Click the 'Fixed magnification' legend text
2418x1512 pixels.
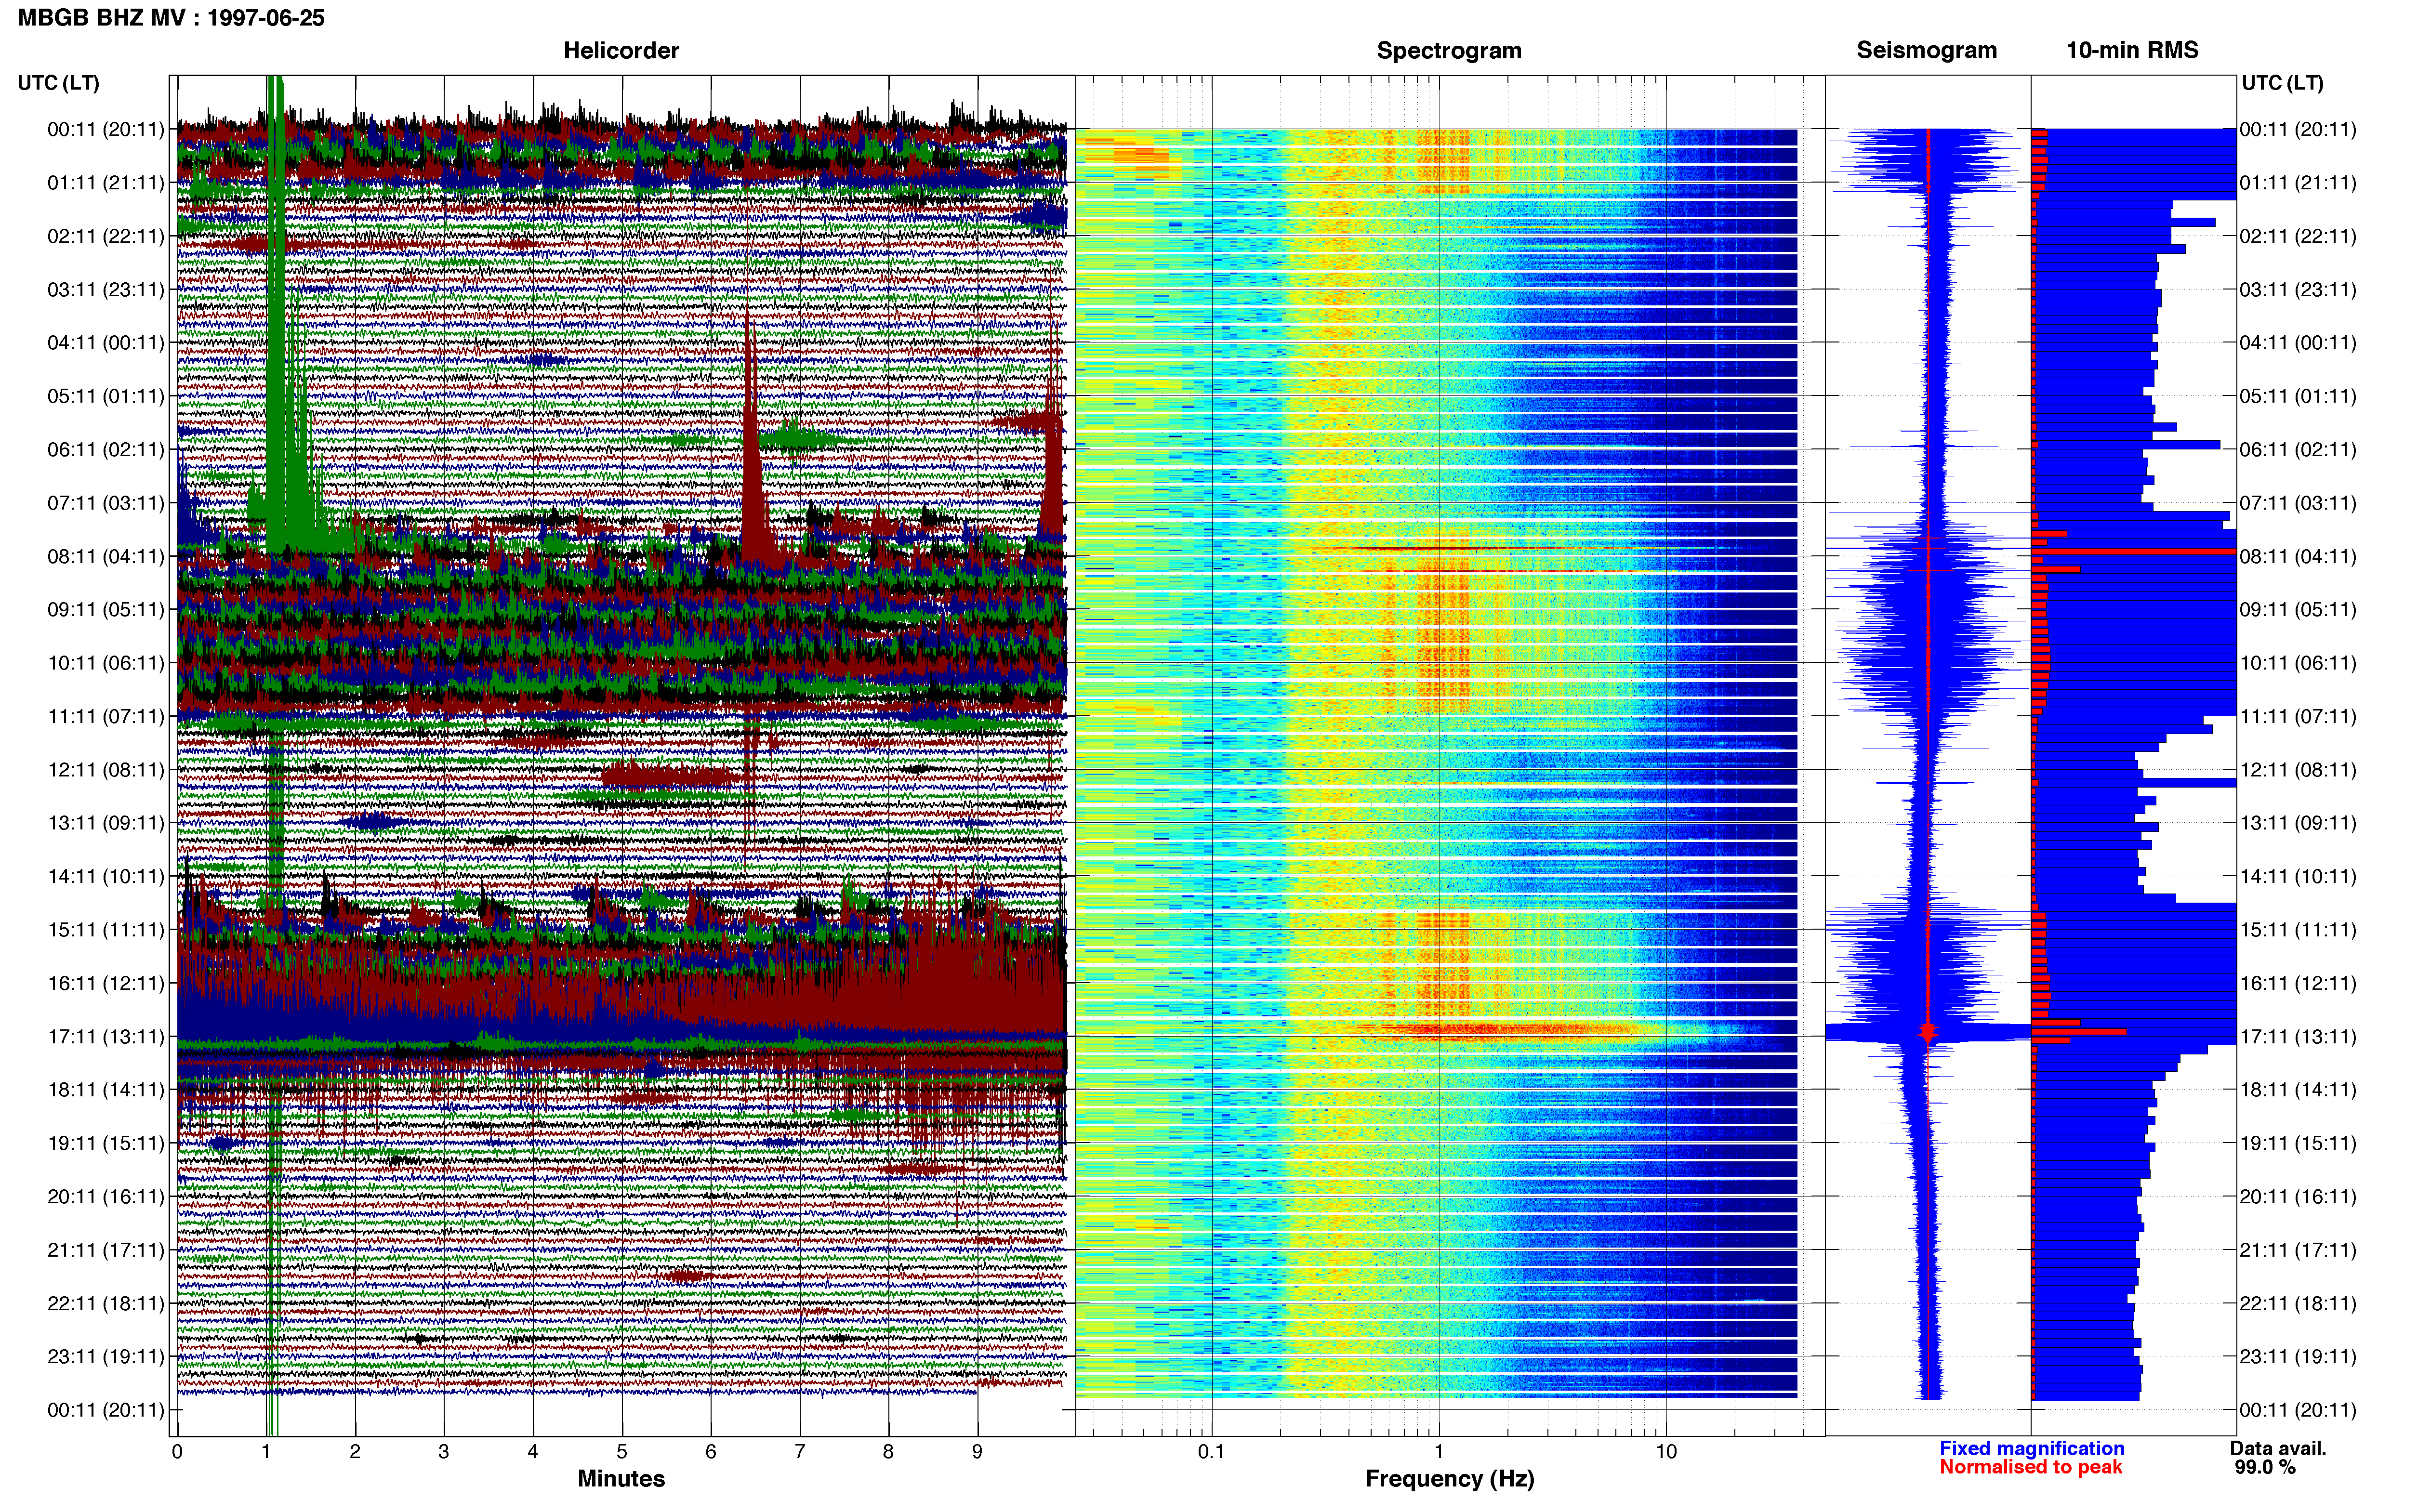click(2031, 1448)
